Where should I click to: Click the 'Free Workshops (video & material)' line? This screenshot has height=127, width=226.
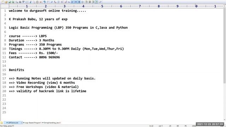[x=44, y=87]
